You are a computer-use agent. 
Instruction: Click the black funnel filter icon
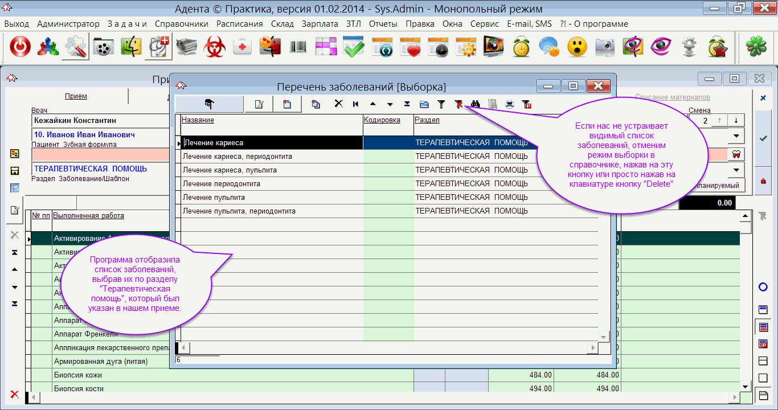441,104
